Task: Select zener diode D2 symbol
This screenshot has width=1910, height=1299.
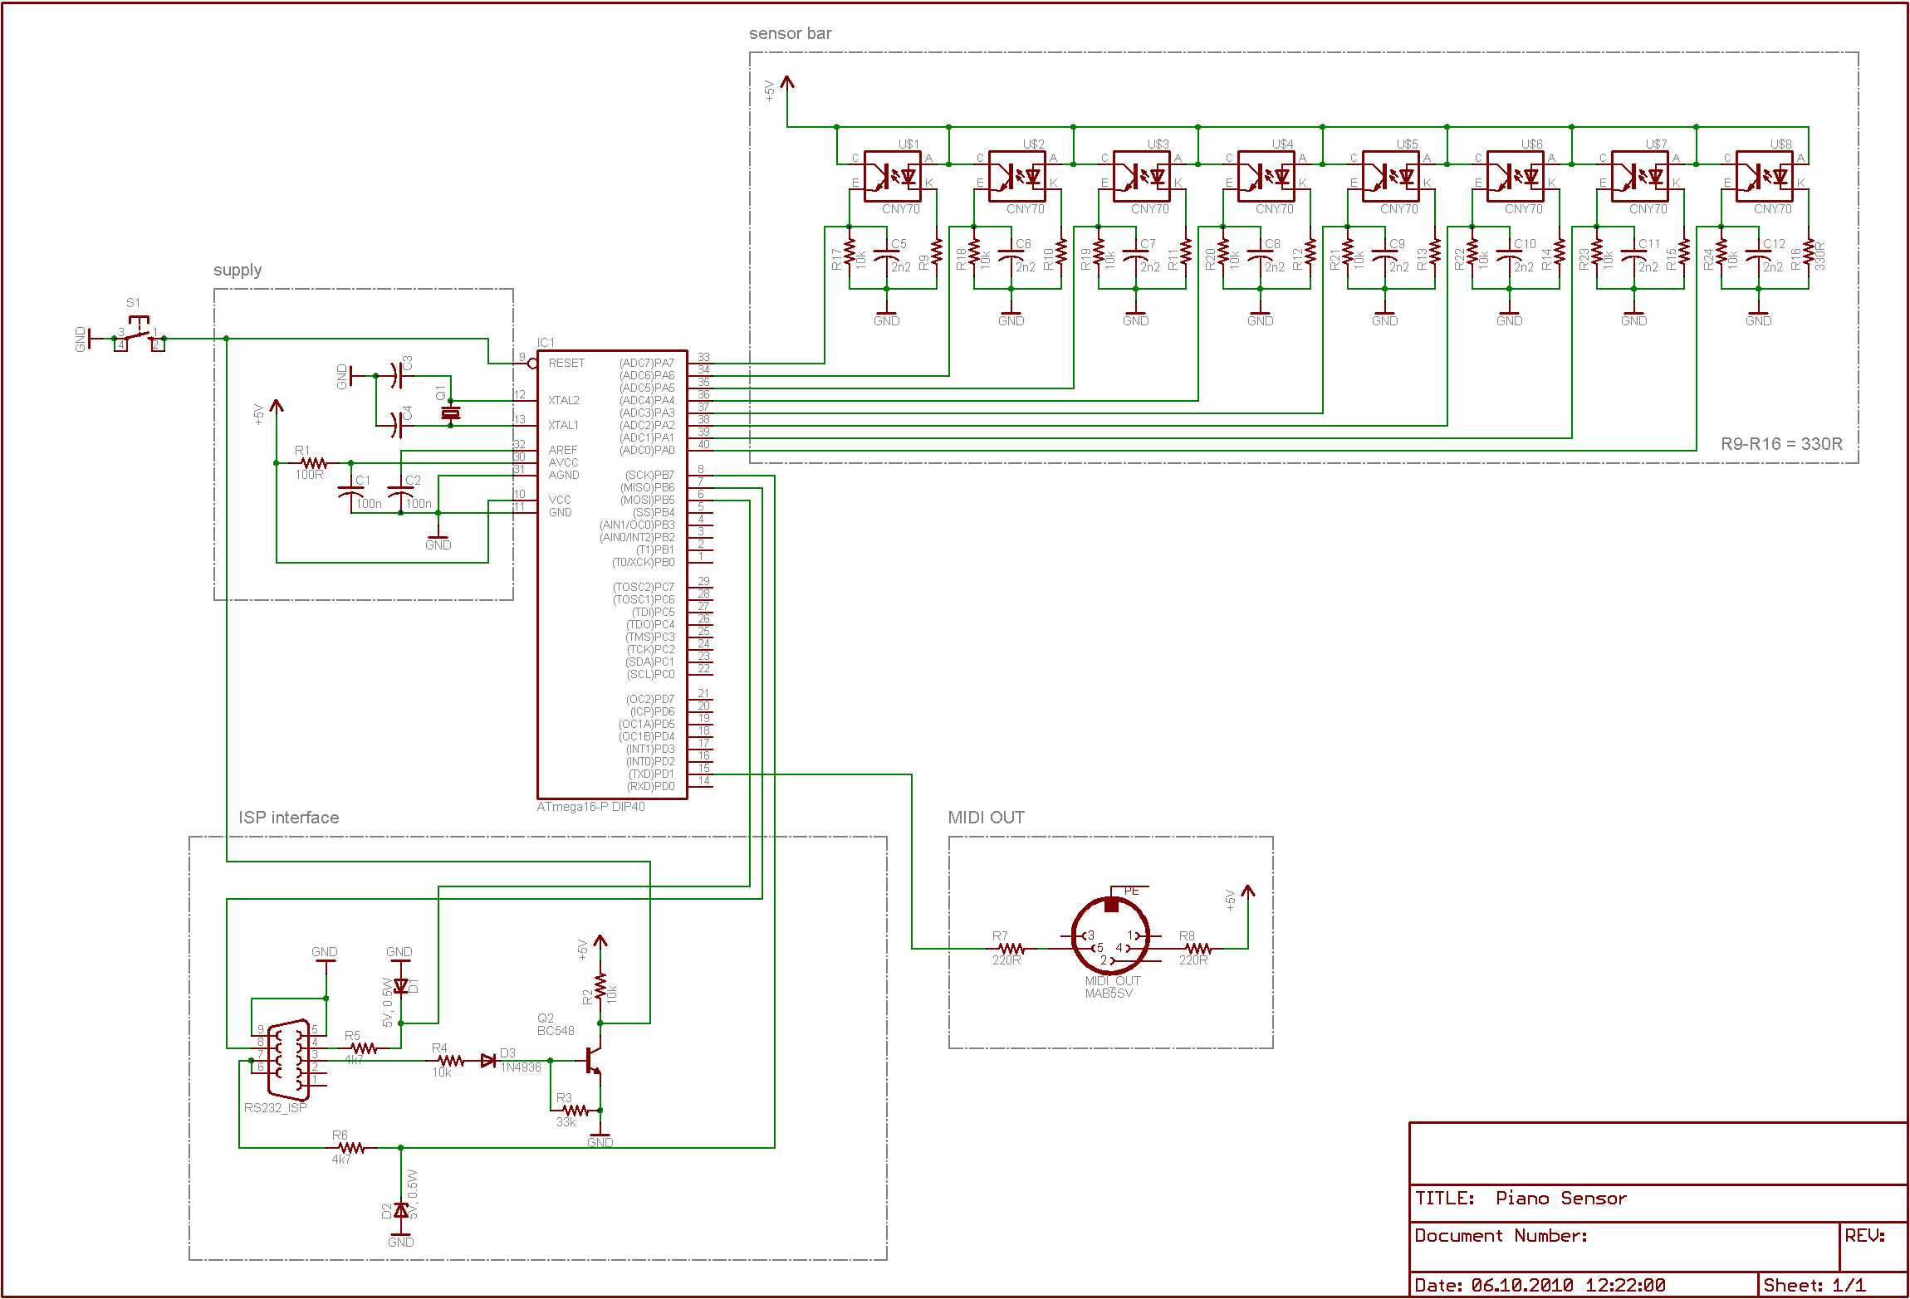Action: tap(400, 1210)
